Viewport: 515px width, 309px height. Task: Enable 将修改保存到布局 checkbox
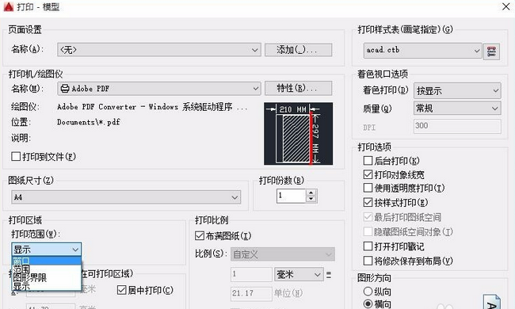[368, 261]
